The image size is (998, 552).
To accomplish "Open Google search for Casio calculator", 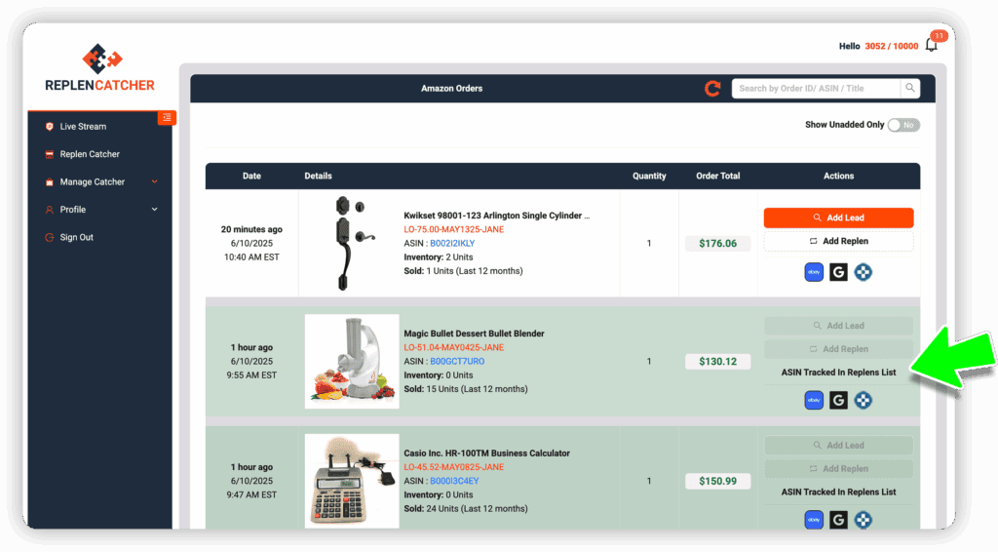I will [838, 520].
